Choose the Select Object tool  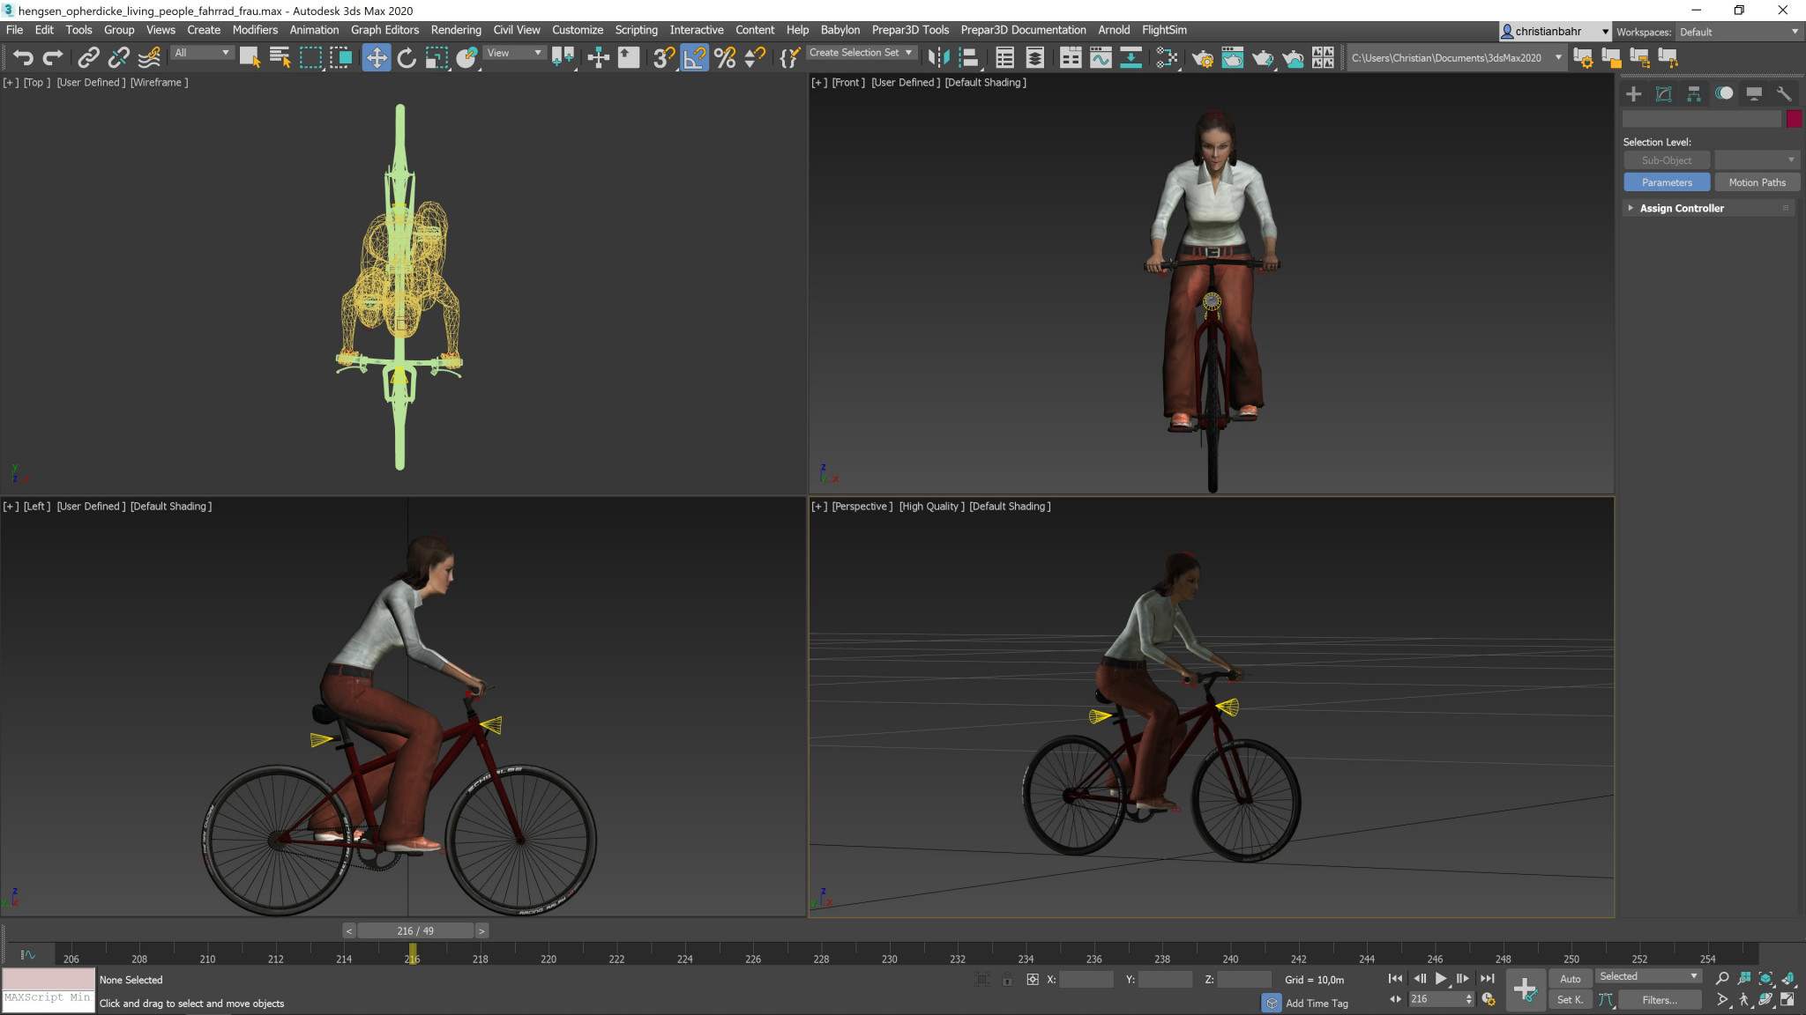pyautogui.click(x=250, y=58)
